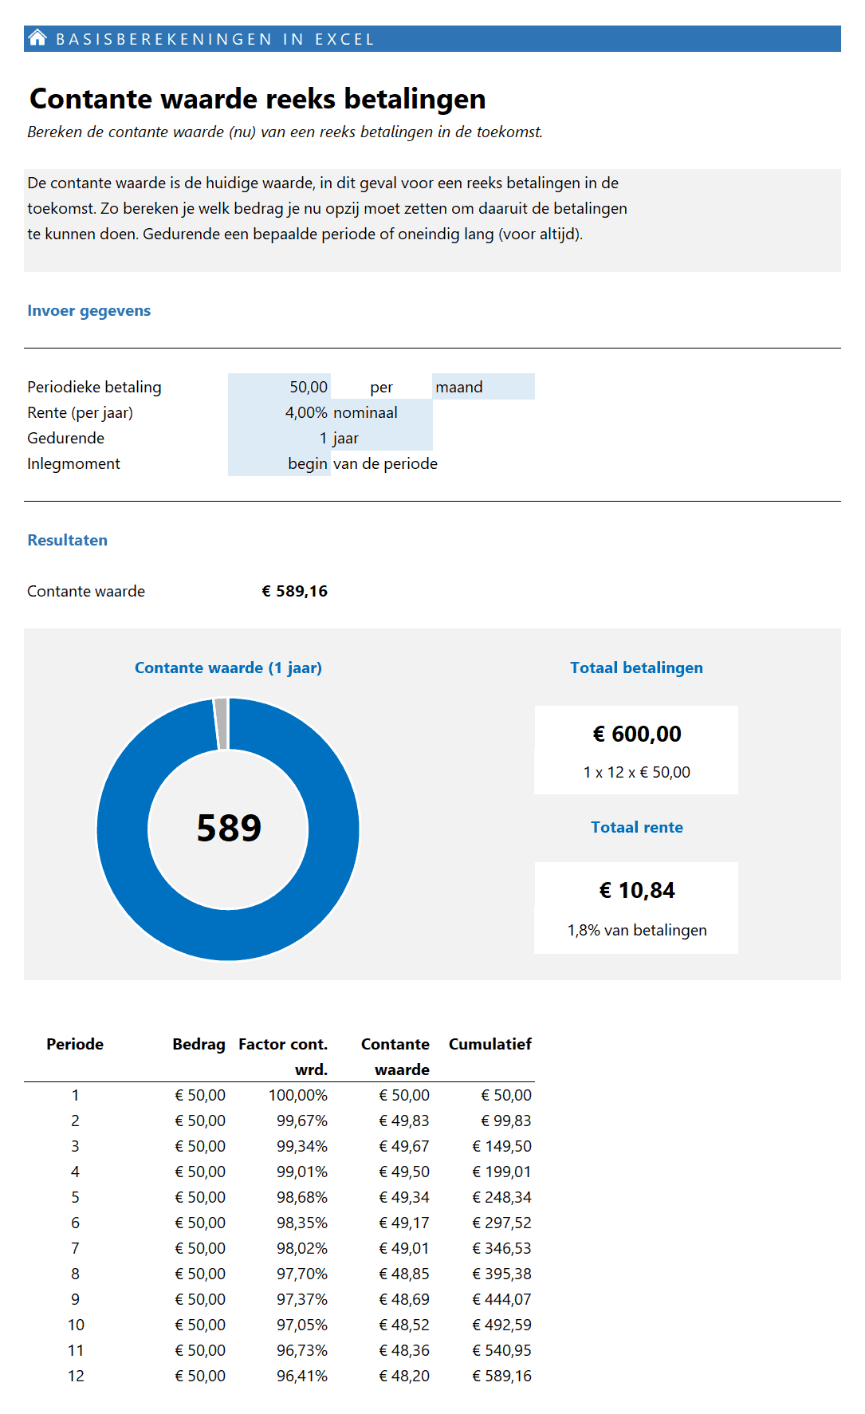865x1414 pixels.
Task: Click the Invoer gegevens section heading
Action: pos(89,310)
